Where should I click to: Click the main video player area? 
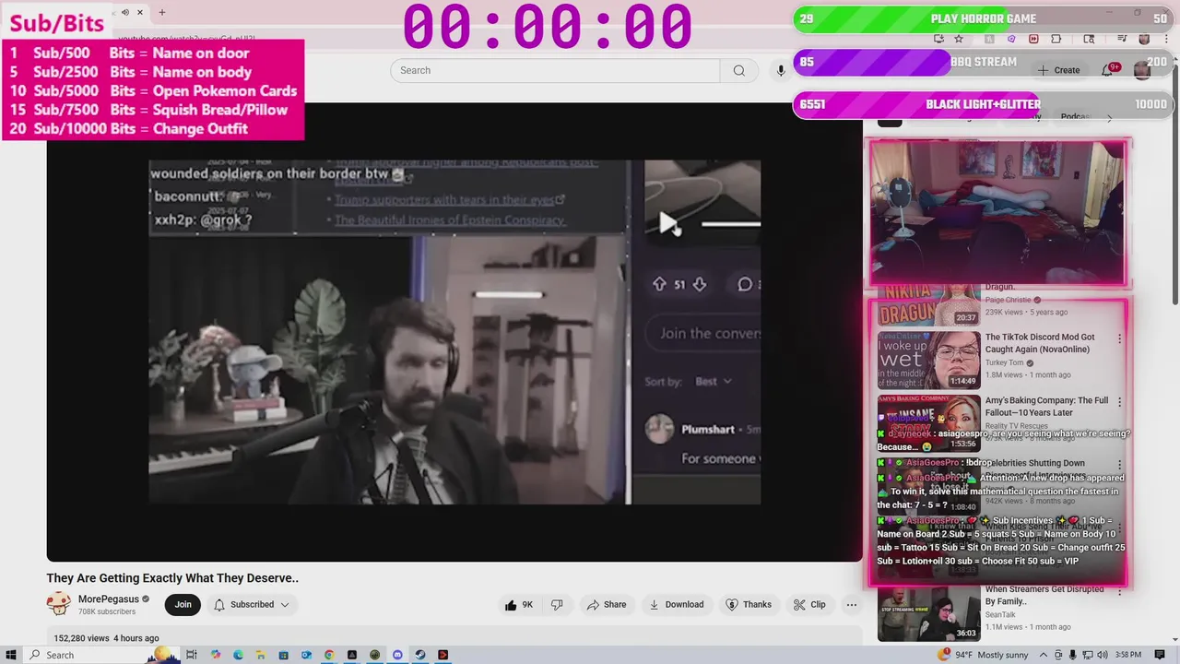click(x=454, y=332)
